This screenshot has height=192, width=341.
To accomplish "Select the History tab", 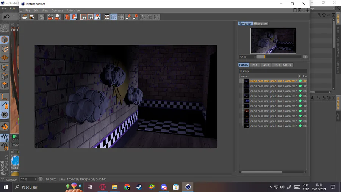I will point(244,65).
